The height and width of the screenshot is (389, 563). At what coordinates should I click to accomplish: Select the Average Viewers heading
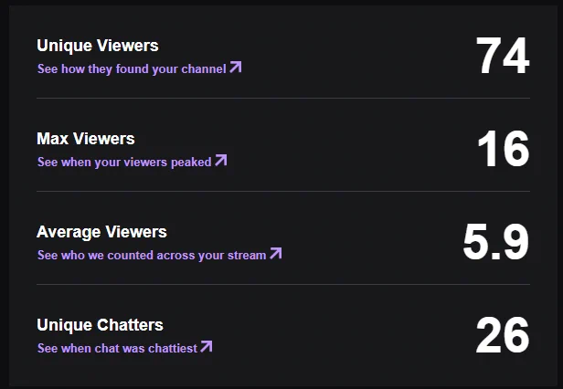(x=101, y=232)
